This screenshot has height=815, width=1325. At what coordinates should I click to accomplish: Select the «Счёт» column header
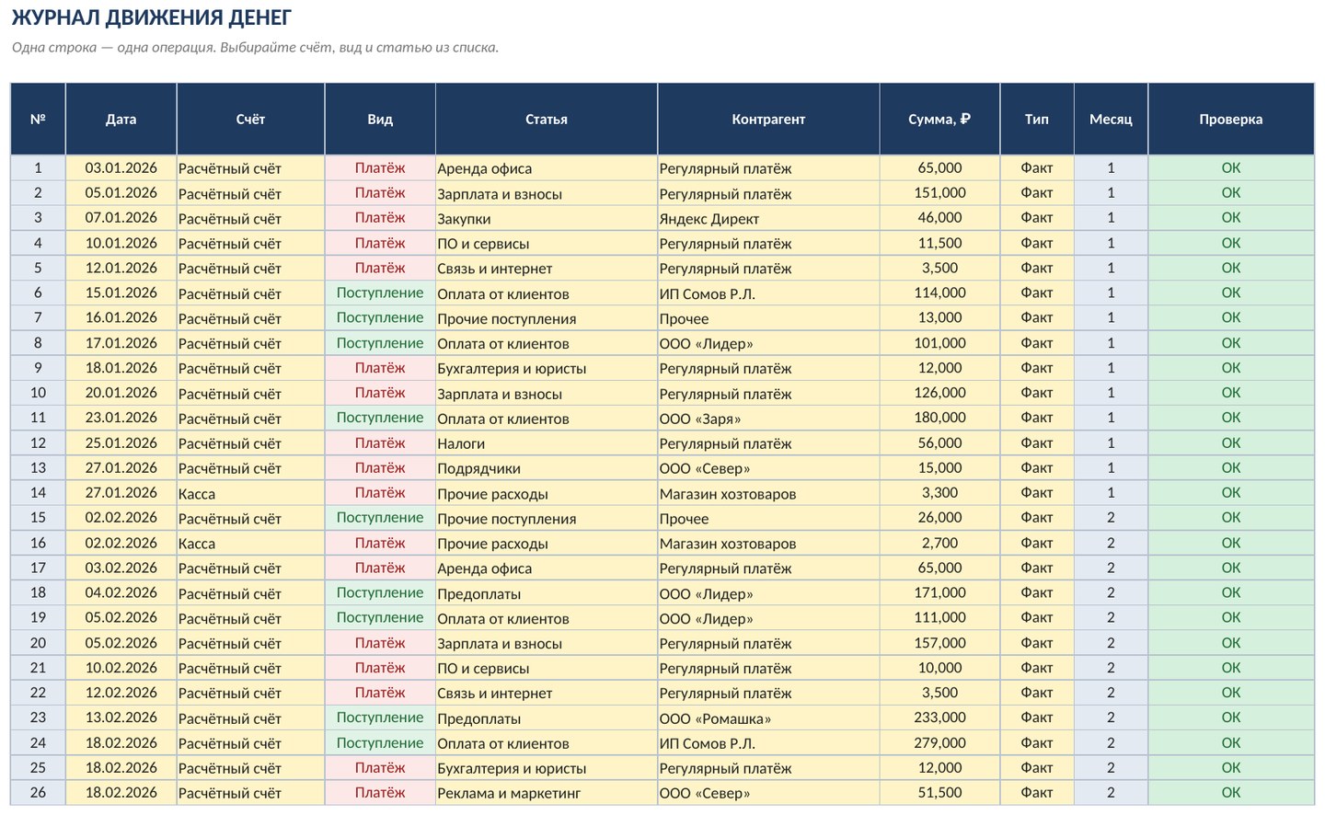tap(250, 119)
